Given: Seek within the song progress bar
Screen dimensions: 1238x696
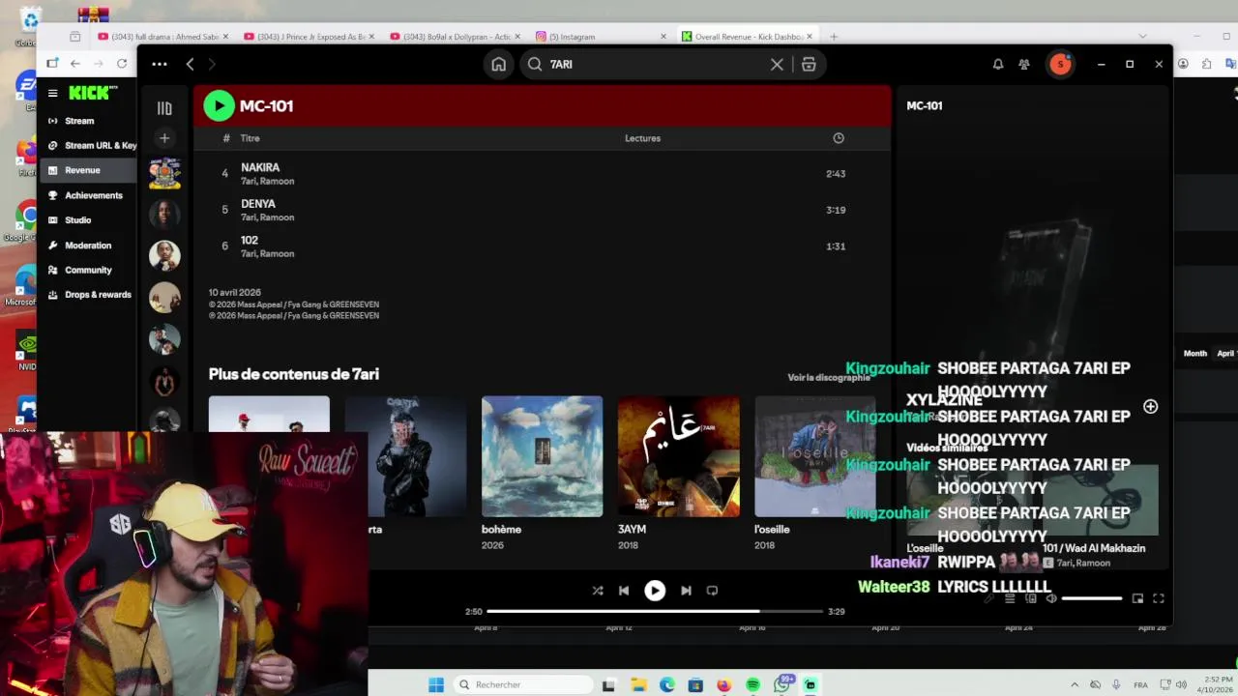Looking at the screenshot, I should (x=655, y=611).
